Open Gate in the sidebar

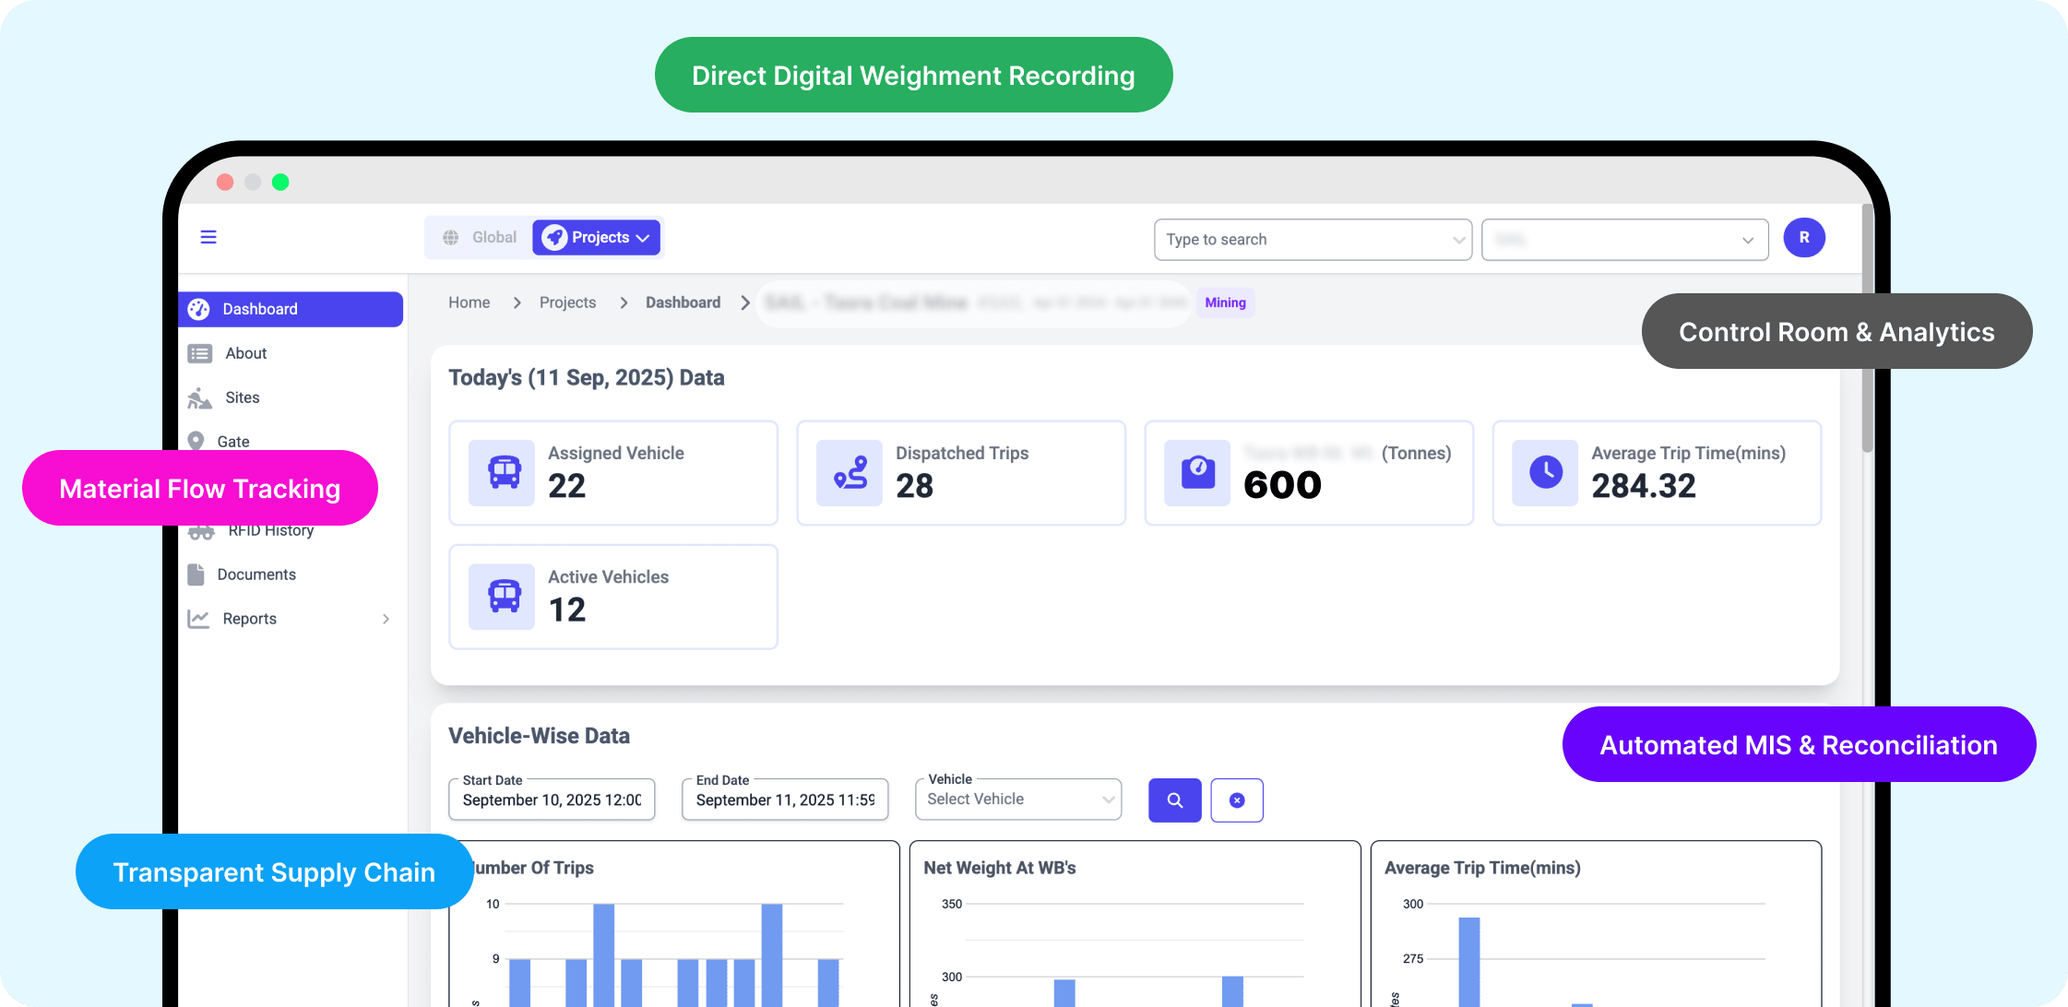(232, 442)
